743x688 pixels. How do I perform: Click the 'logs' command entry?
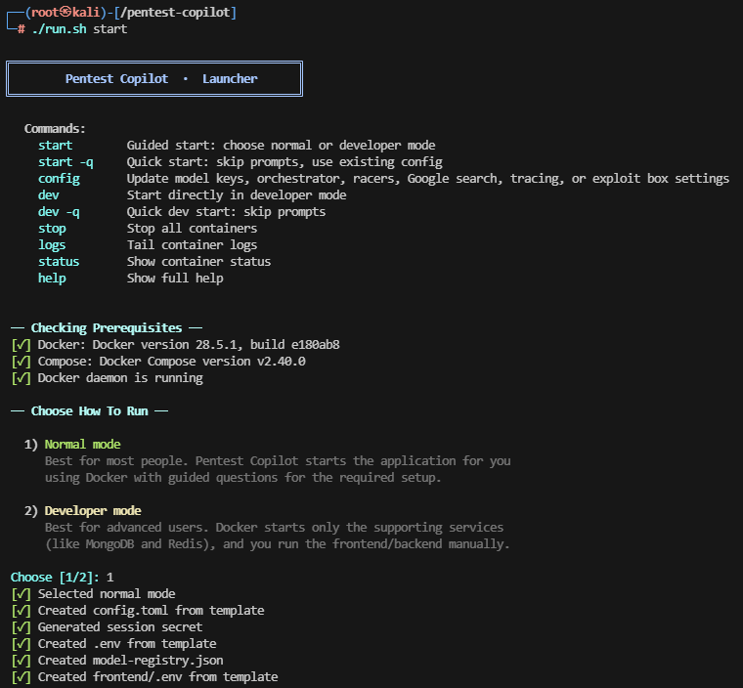tap(52, 245)
